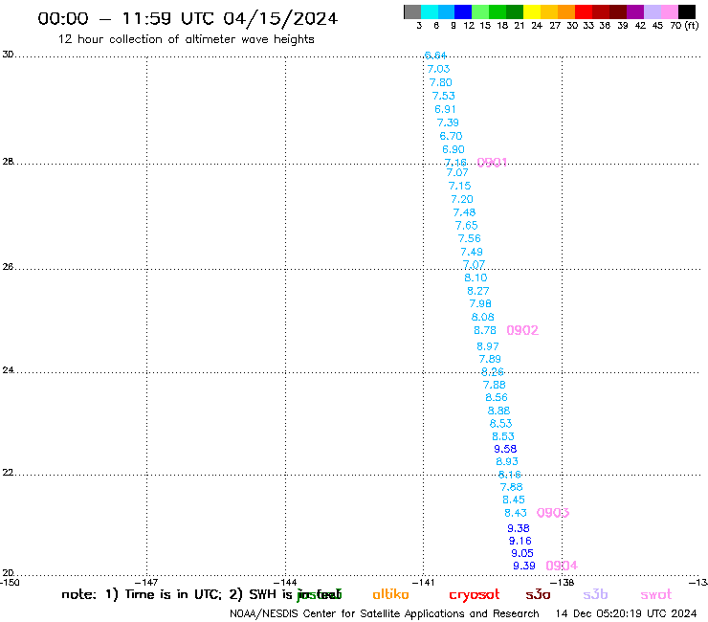Click the wave height value 7.53
The image size is (708, 622).
(x=443, y=97)
